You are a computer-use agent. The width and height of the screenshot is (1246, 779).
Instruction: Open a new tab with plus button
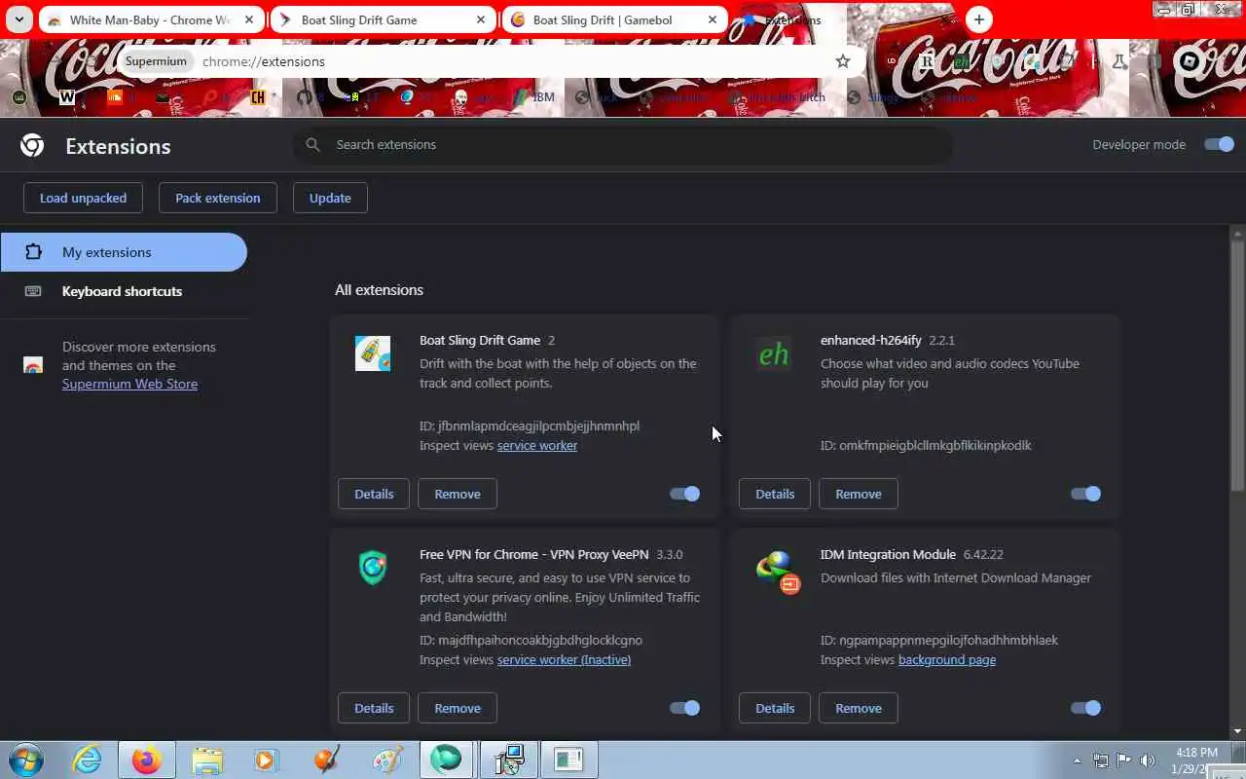[979, 19]
